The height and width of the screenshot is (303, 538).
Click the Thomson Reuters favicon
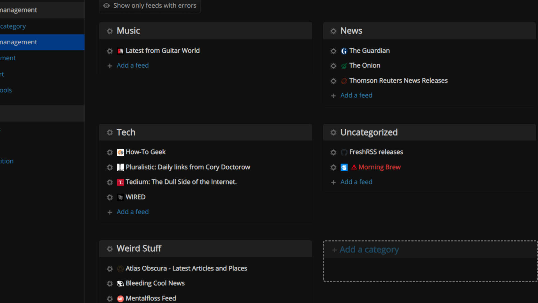[x=344, y=81]
